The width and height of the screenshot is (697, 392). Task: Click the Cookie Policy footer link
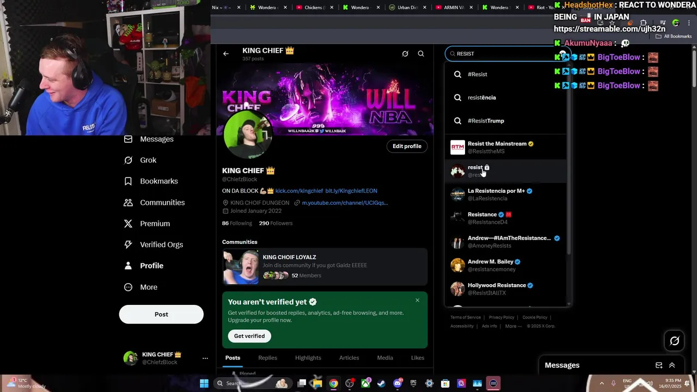[x=535, y=317]
